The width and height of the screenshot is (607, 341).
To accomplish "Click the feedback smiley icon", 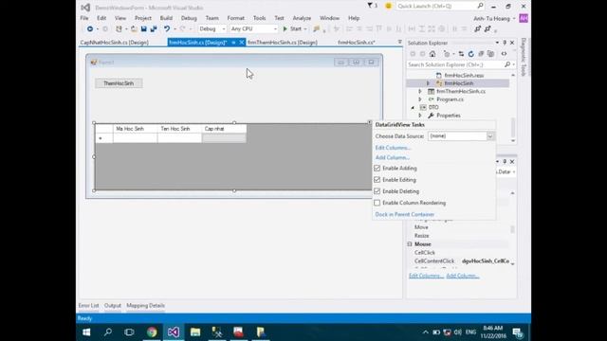I will click(388, 6).
